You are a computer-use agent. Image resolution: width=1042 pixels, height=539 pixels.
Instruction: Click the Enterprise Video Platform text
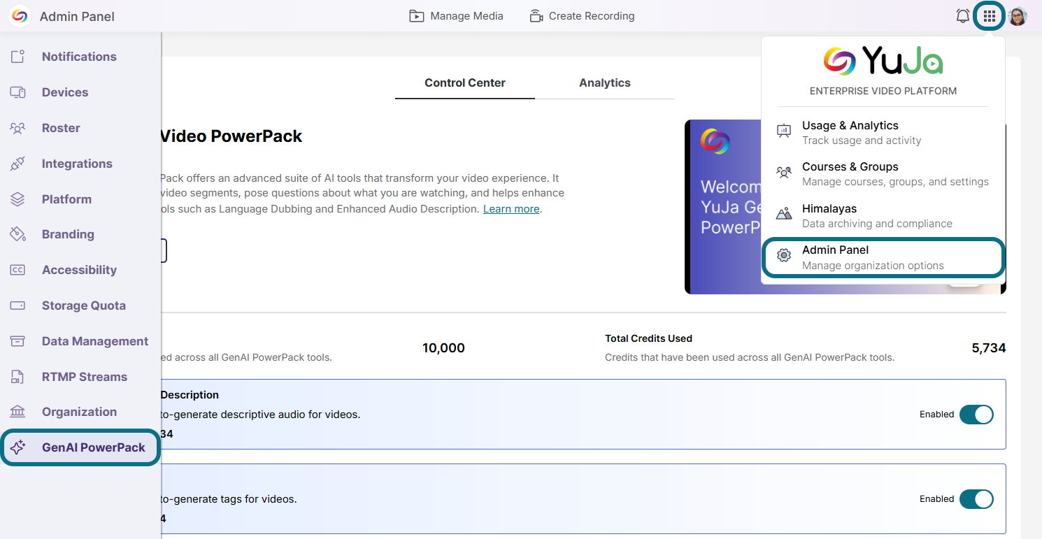point(883,91)
